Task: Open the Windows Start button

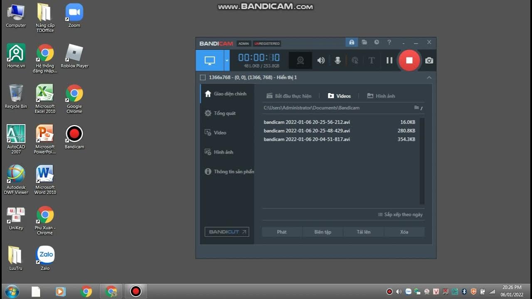Action: 11,291
